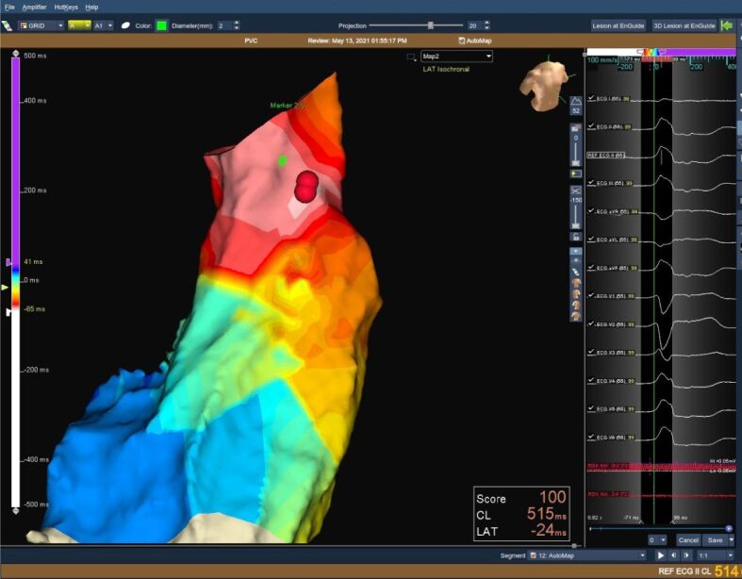Screen dimensions: 742x579
Task: Toggle the ECG V1 channel checkmark
Action: tap(591, 295)
